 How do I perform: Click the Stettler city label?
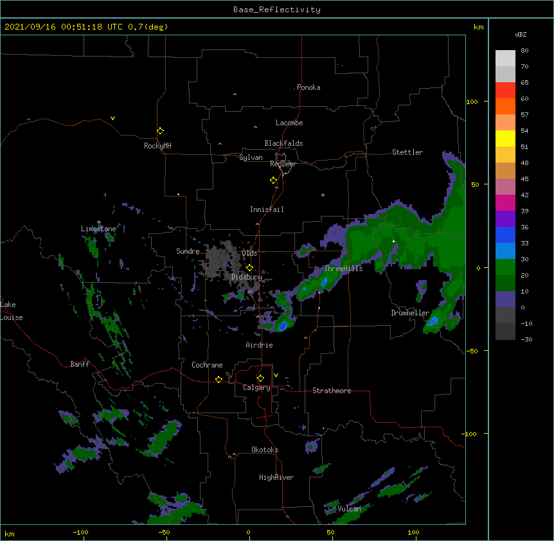tap(407, 152)
